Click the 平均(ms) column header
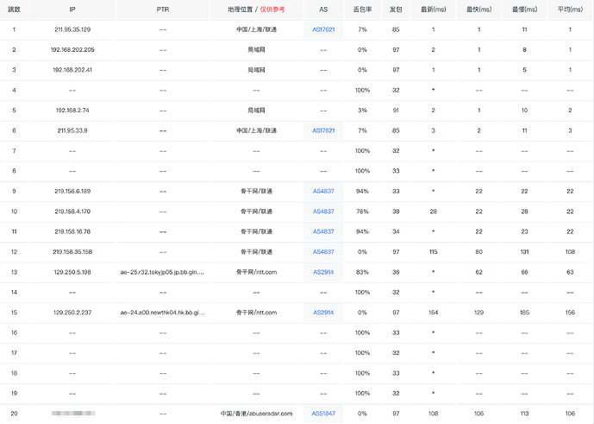 (570, 9)
